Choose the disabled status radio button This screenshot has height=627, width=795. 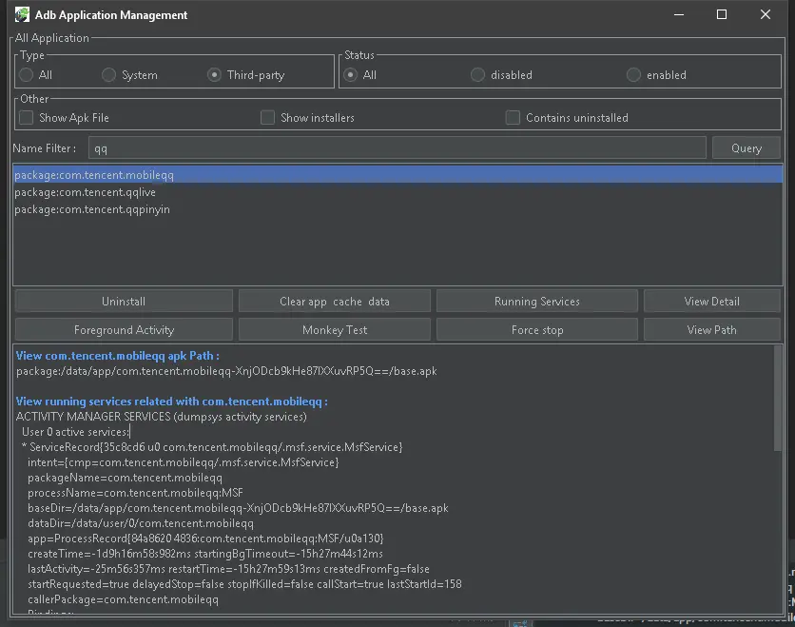coord(477,75)
